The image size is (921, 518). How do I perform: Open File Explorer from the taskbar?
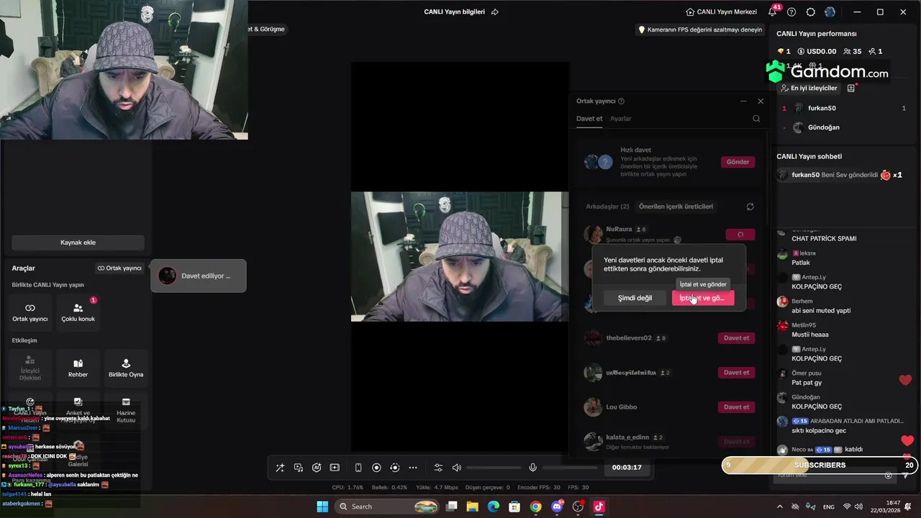pos(472,506)
